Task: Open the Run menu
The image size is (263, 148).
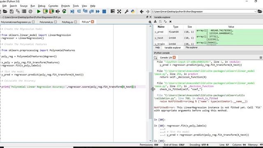Action: tap(33, 6)
